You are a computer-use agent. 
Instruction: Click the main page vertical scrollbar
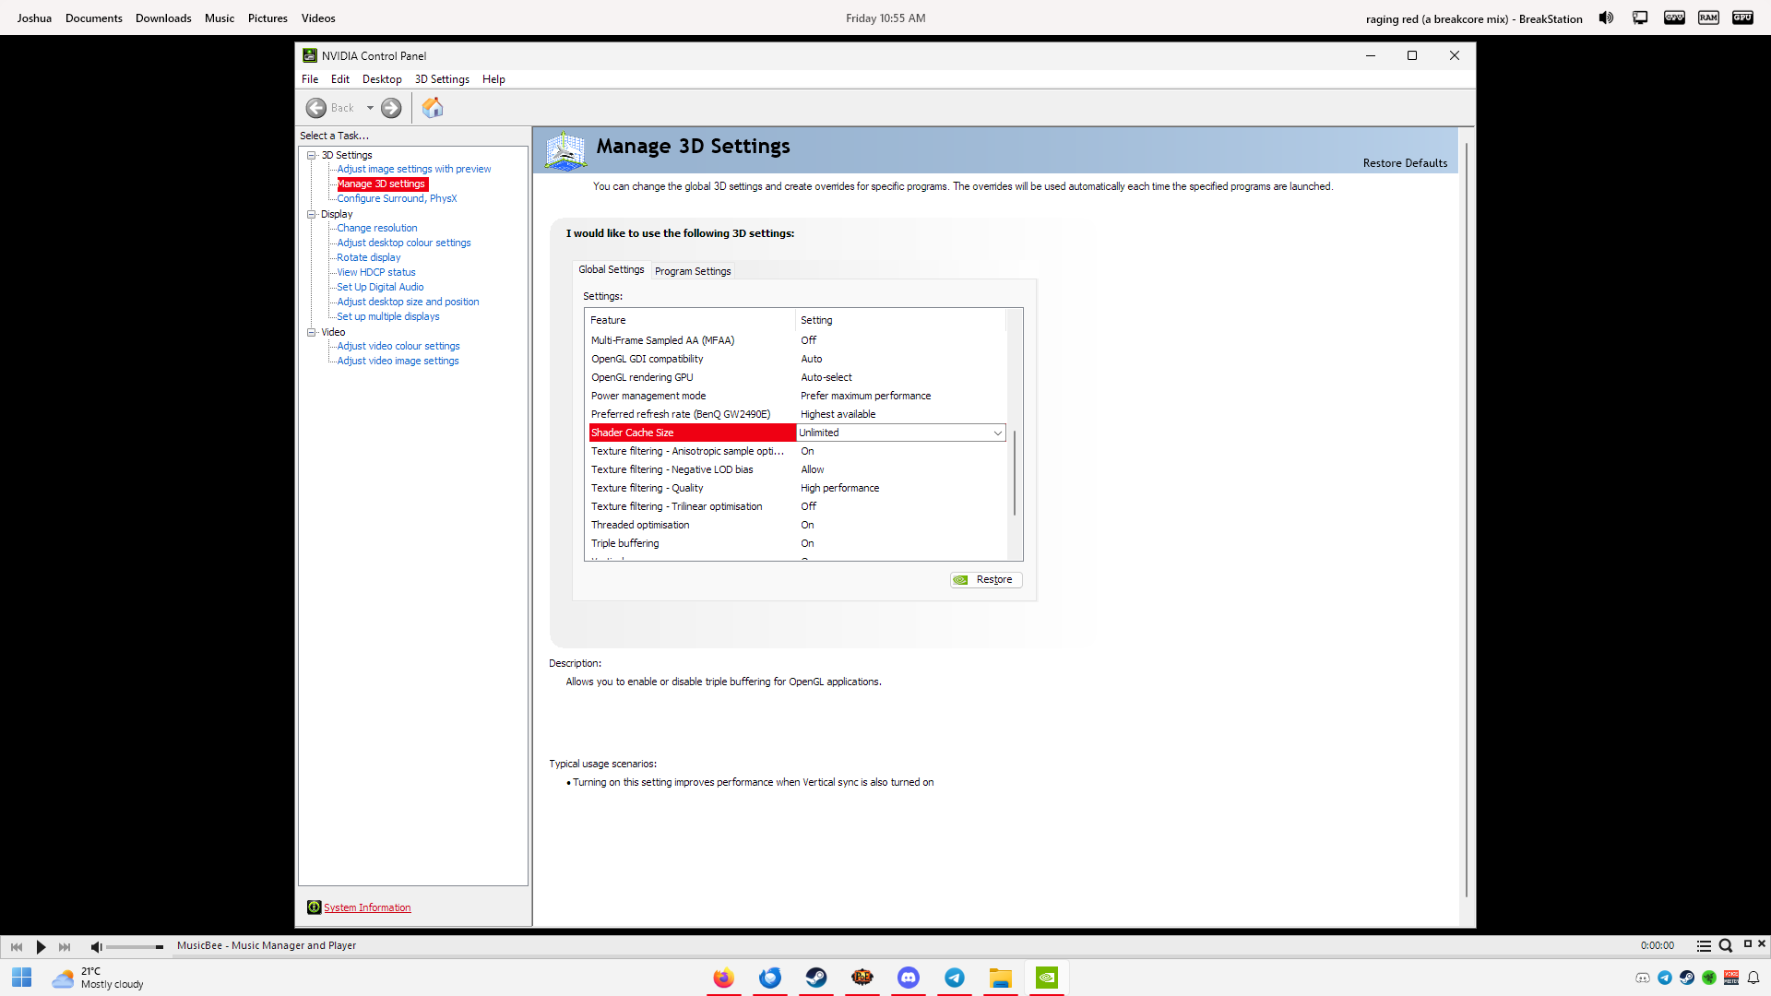(x=1466, y=519)
